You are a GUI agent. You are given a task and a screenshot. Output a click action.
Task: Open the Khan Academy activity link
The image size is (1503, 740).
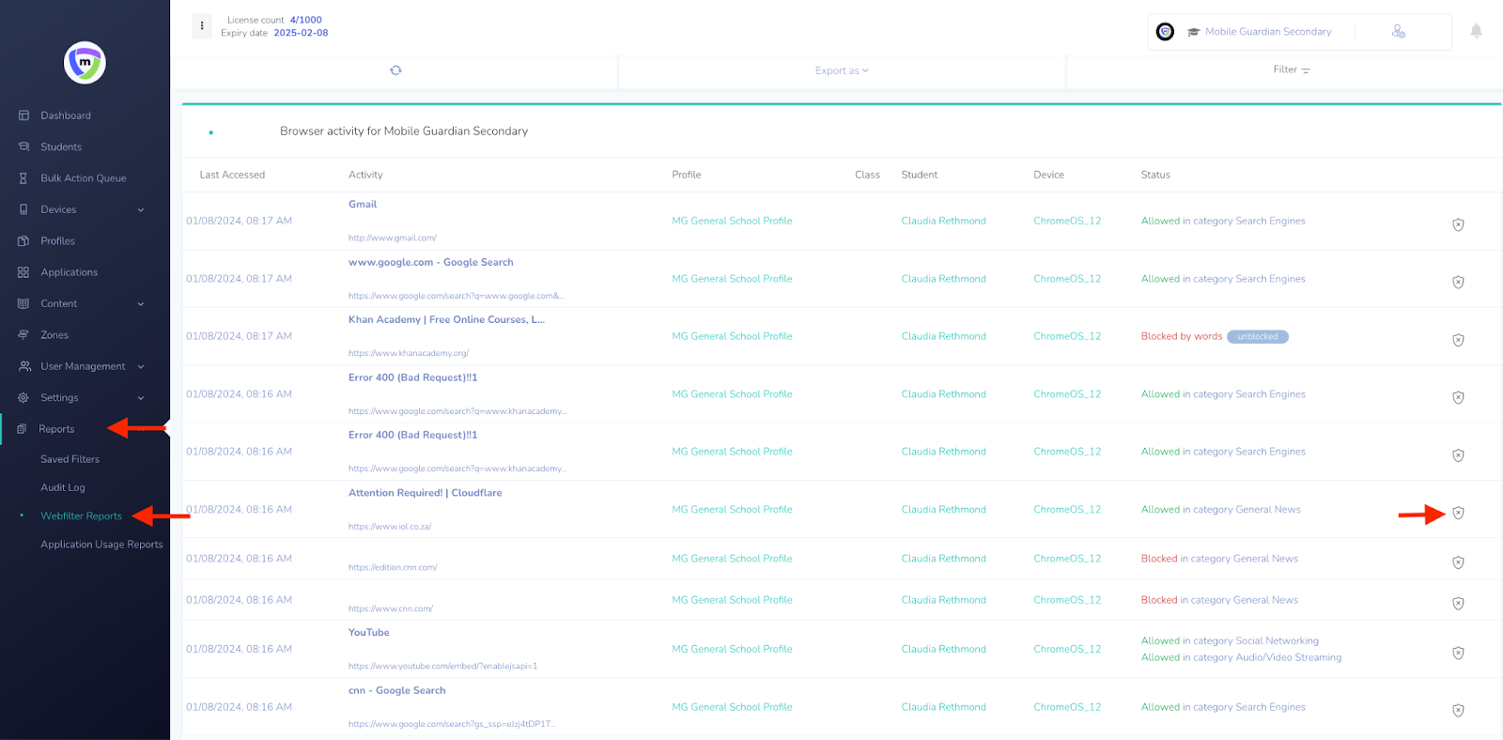coord(446,320)
